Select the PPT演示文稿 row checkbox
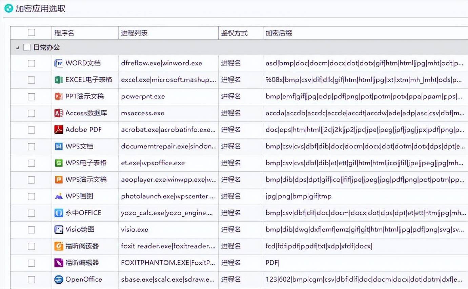The height and width of the screenshot is (289, 468). pyautogui.click(x=31, y=96)
